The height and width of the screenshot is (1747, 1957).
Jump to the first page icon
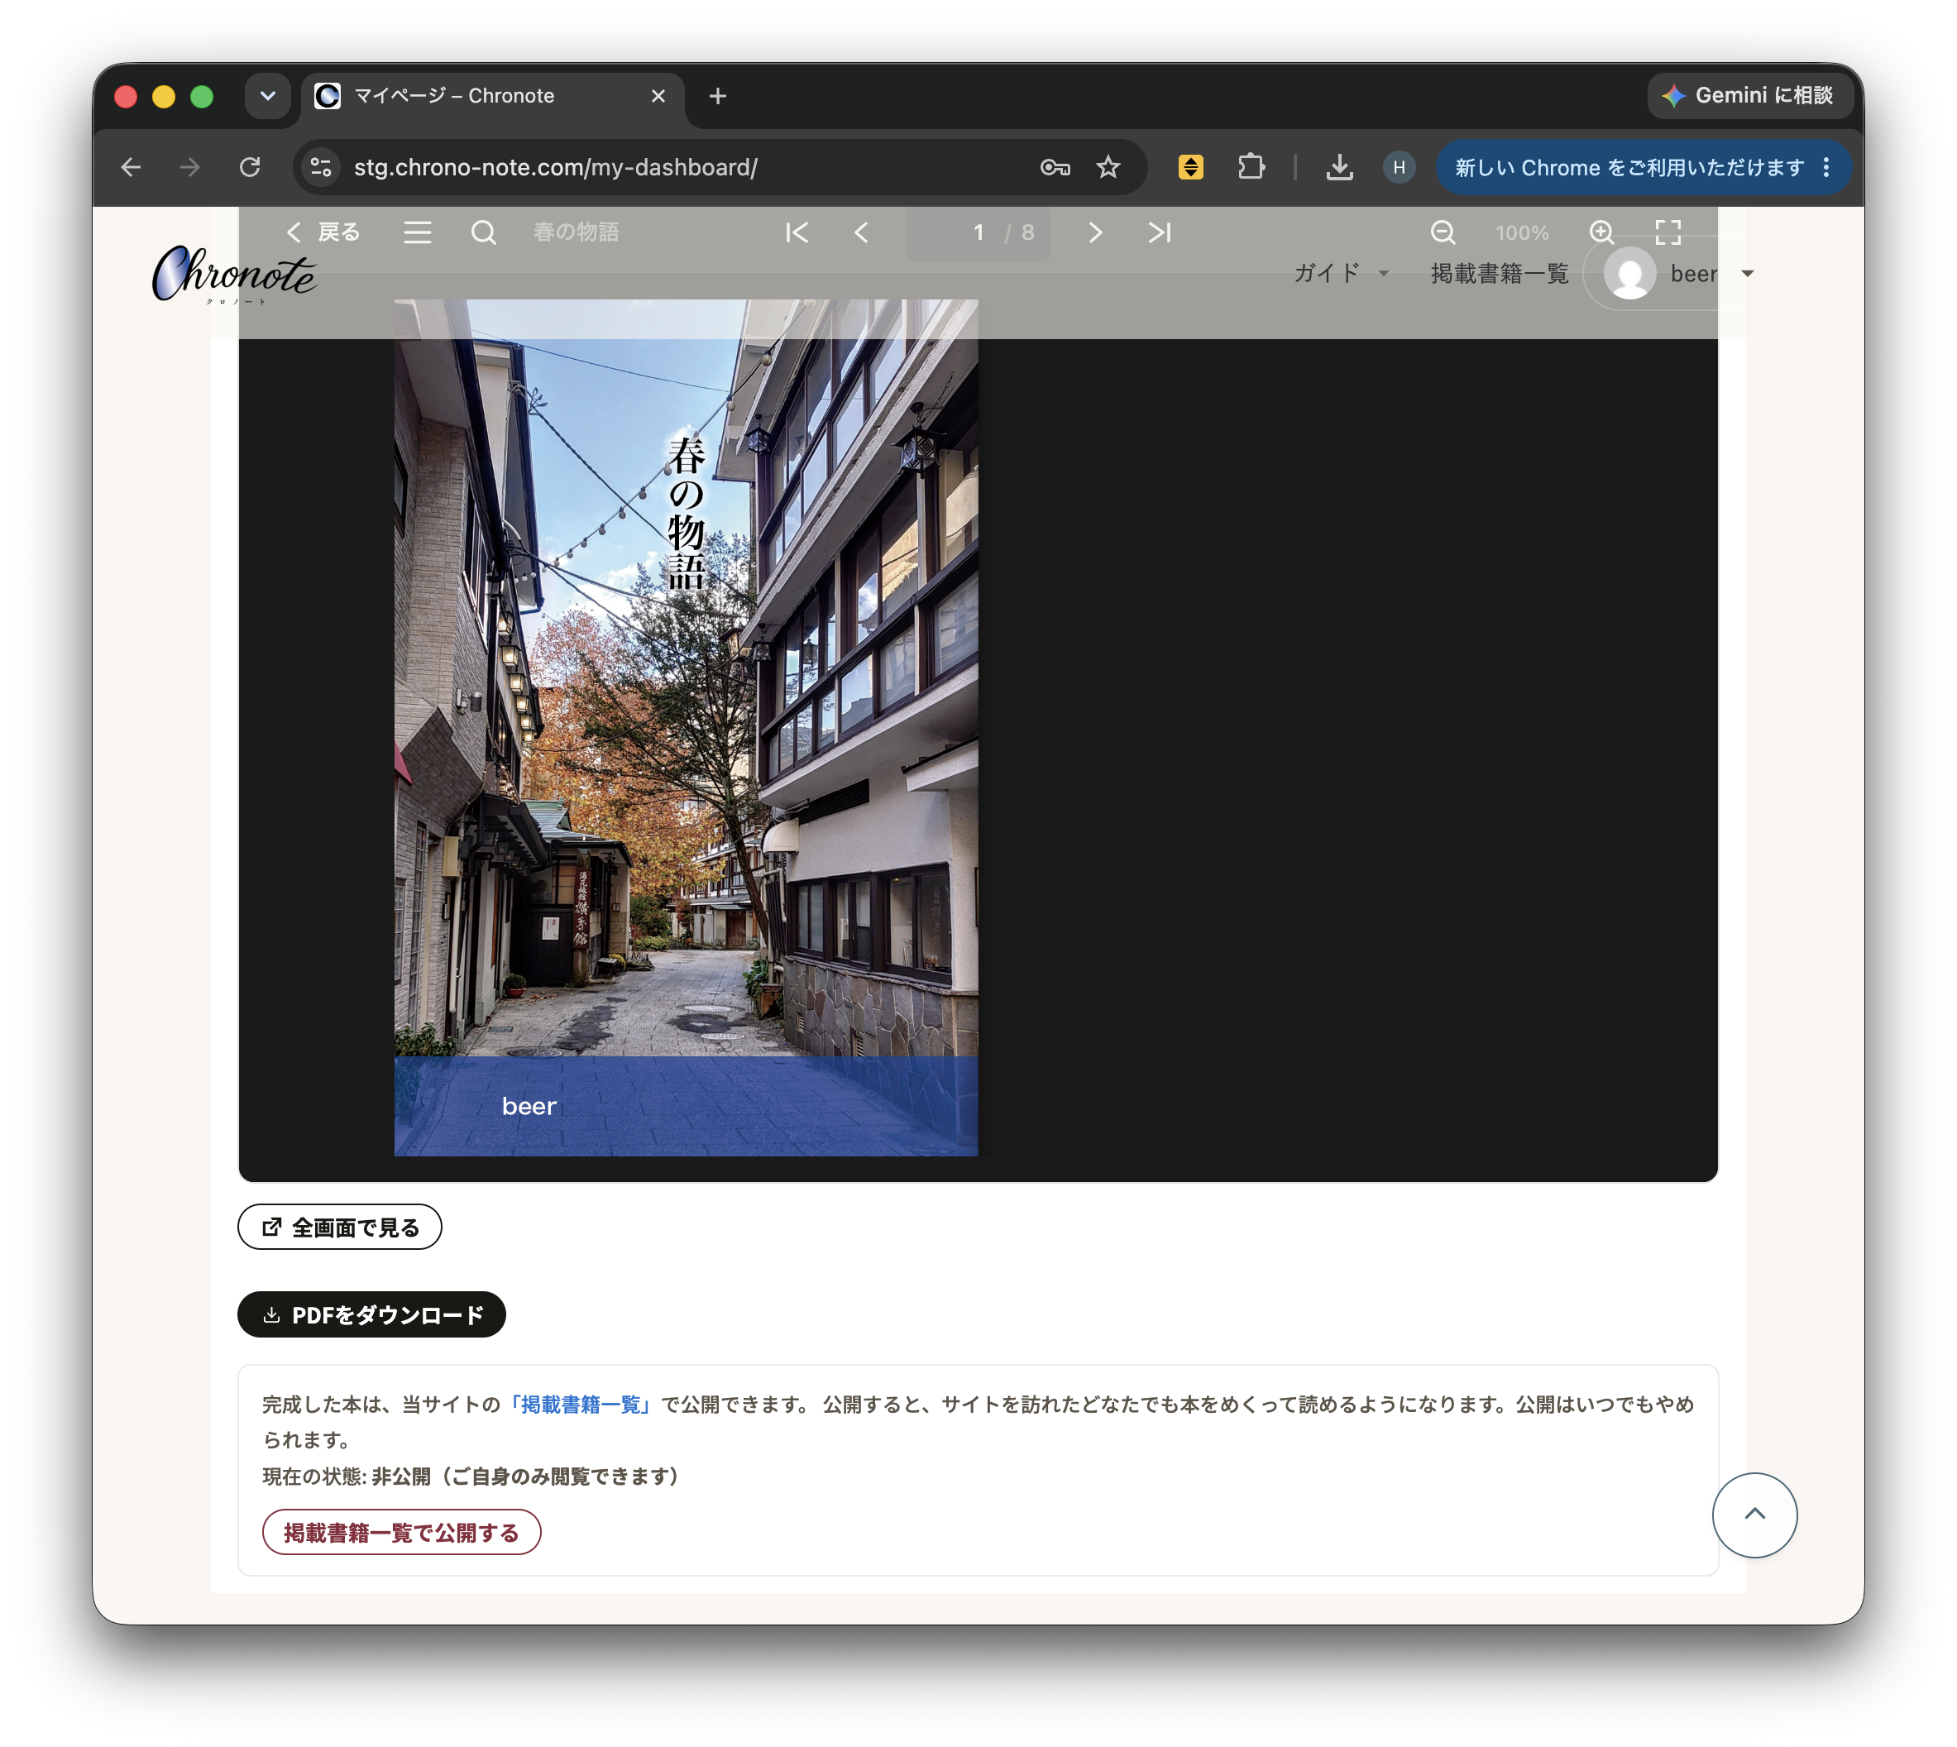(x=797, y=232)
